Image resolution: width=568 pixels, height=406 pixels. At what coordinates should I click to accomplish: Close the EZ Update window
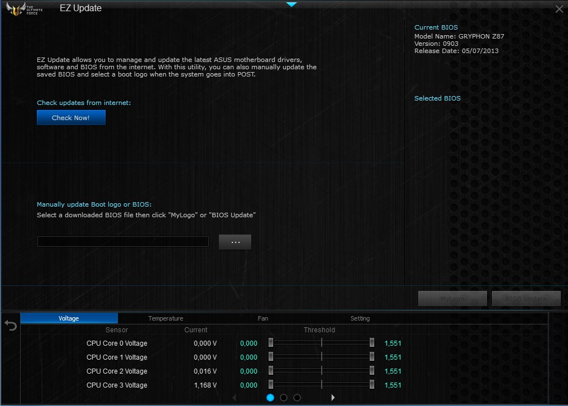(x=559, y=9)
